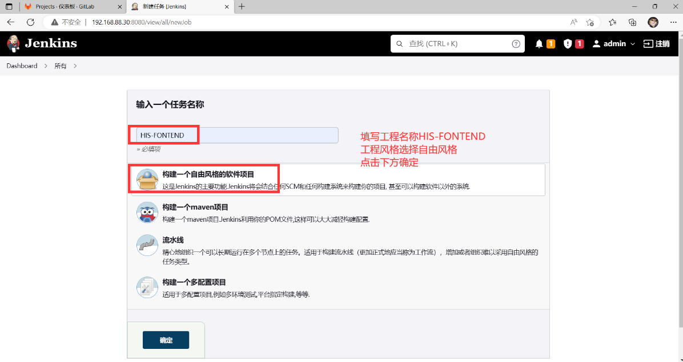Open the security shield warning icon

point(568,44)
